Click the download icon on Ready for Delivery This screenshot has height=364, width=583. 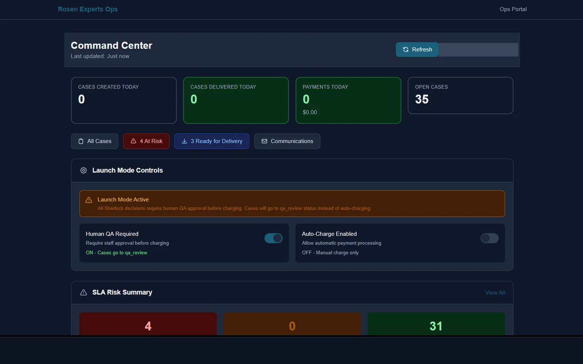[x=184, y=141]
